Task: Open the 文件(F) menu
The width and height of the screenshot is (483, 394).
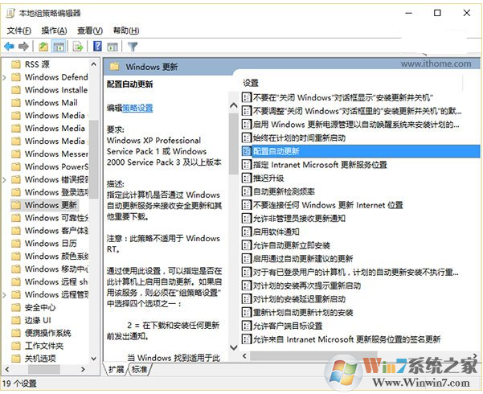Action: (x=19, y=31)
